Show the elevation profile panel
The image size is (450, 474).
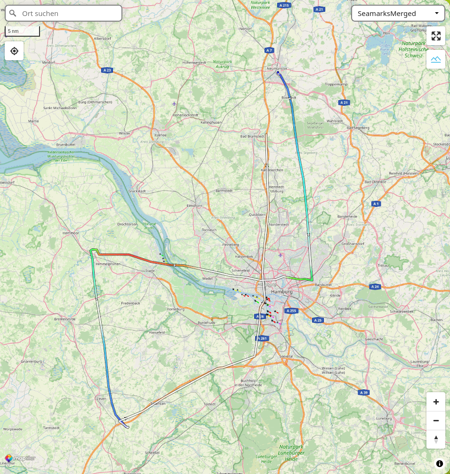pyautogui.click(x=436, y=59)
